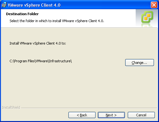Open the Change... folder dialog

click(x=139, y=63)
